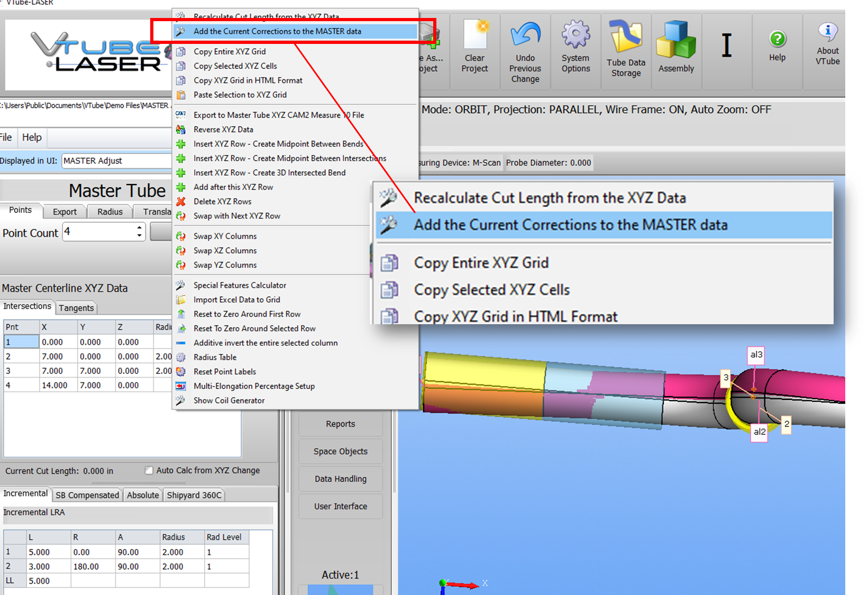
Task: Click Special Features Calculator wand icon
Action: 181,285
